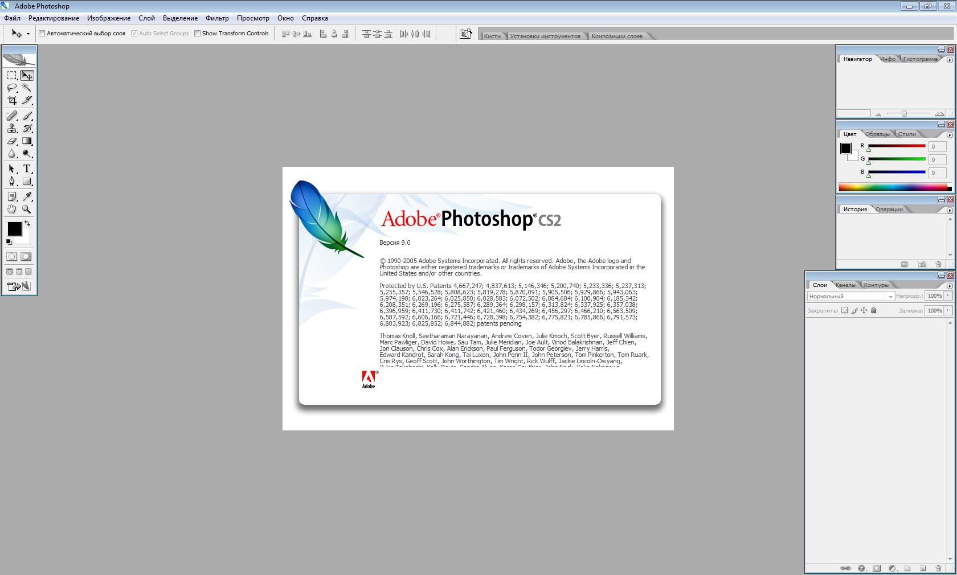The width and height of the screenshot is (957, 575).
Task: Reset to default foreground and background colors
Action: [9, 242]
